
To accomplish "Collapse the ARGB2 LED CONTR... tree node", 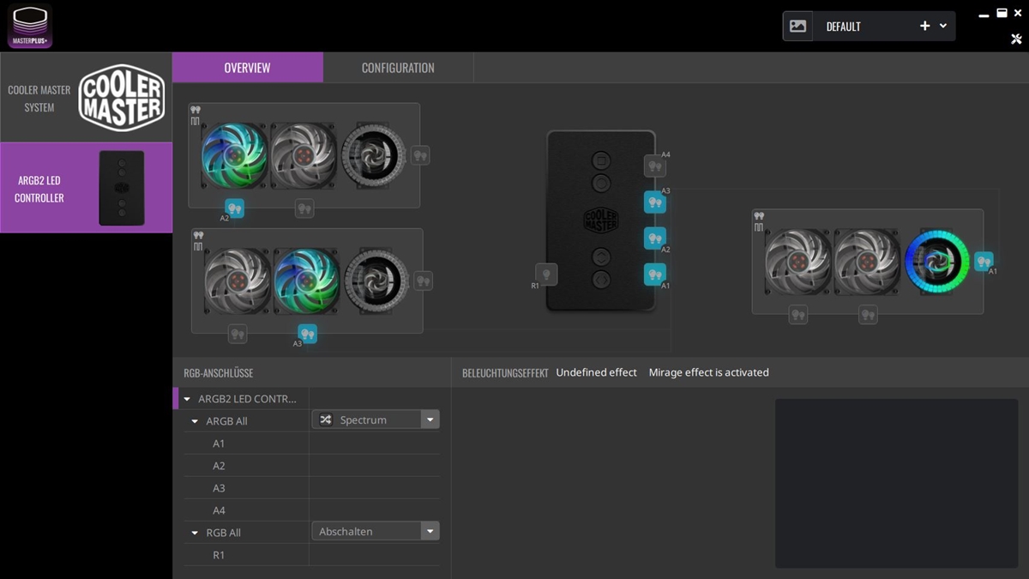I will [187, 399].
